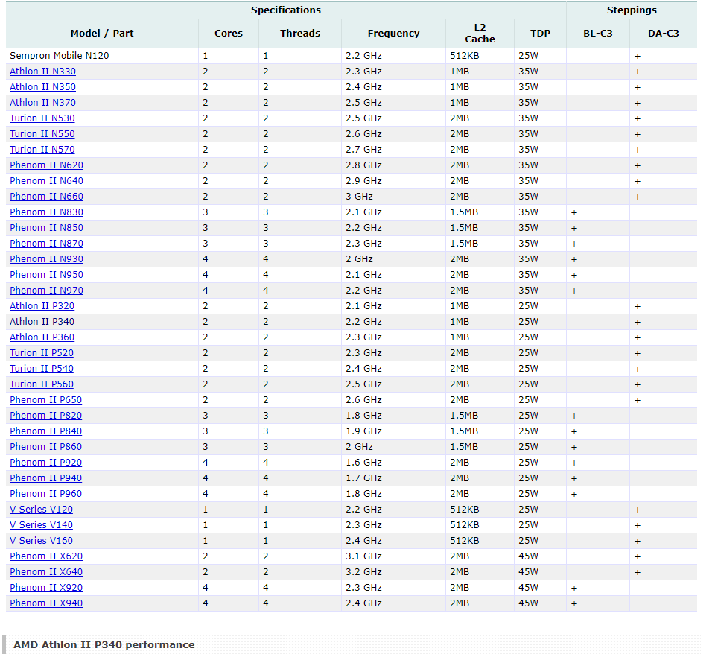Open the Phenom II N870 link
The width and height of the screenshot is (715, 663).
pyautogui.click(x=46, y=244)
